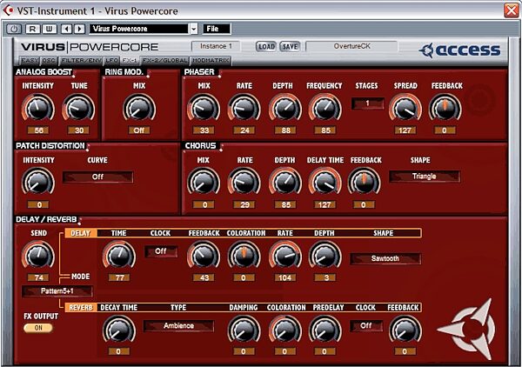Screen dimensions: 522x367
Task: Click the Access logo
Action: click(459, 50)
